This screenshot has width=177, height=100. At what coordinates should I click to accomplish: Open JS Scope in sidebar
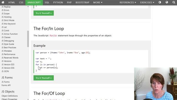(x=6, y=14)
